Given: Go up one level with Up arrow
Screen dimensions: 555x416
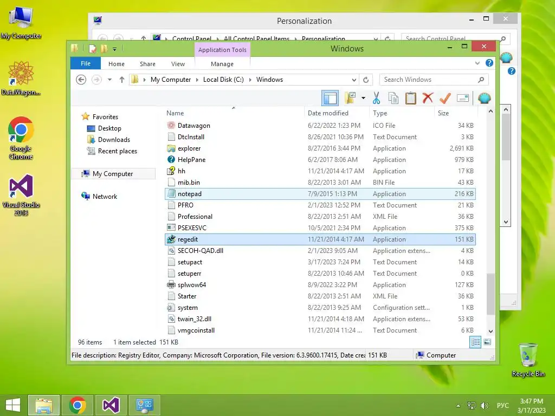Looking at the screenshot, I should (x=122, y=80).
